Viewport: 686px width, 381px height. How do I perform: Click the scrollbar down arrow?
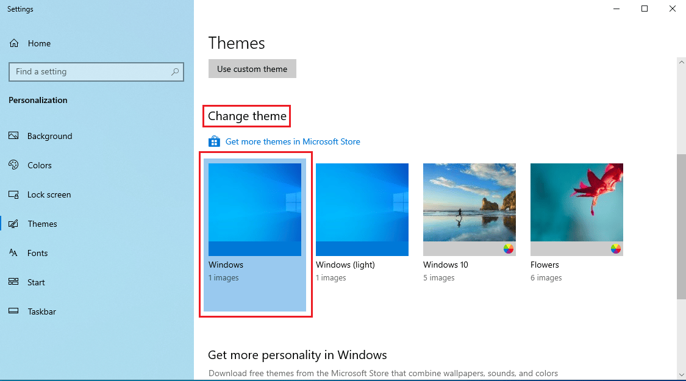tap(681, 374)
